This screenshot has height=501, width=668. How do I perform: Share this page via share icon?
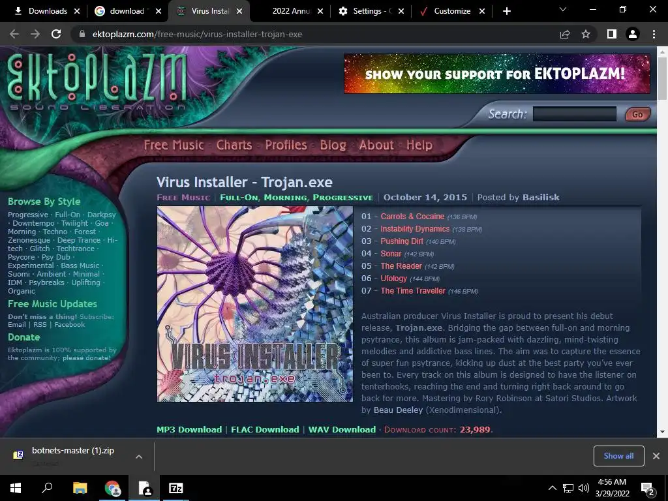tap(565, 34)
